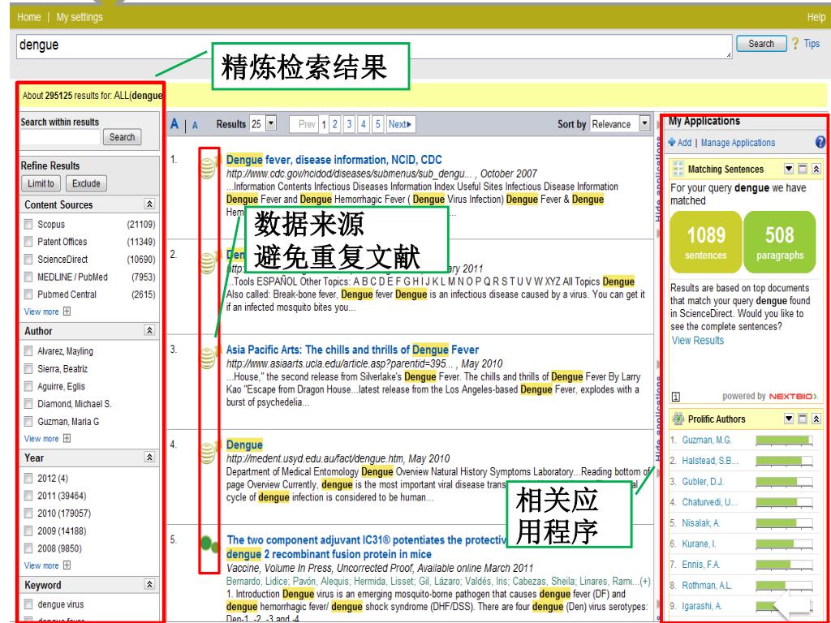Check the Pubmed Central source
Viewport: 831px width, 623px height.
pos(28,294)
